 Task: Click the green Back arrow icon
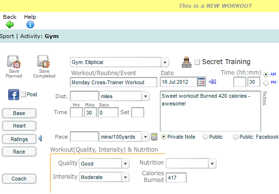tap(10, 25)
